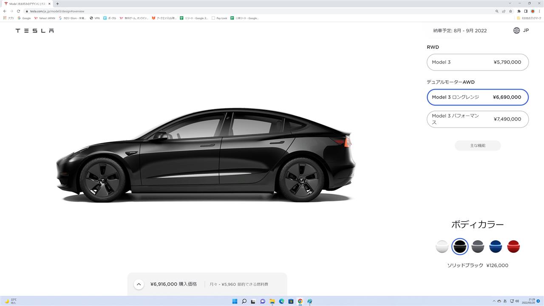The image size is (544, 306).
Task: Click ソリッドブラック ¥126,000 label
Action: point(478,265)
